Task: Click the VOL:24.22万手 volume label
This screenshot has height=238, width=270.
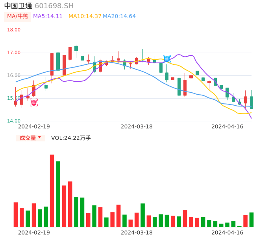Action: (71, 138)
